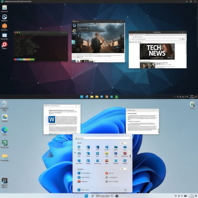Open the blue-yellow icon below the left Recycle Bin

tap(5, 117)
